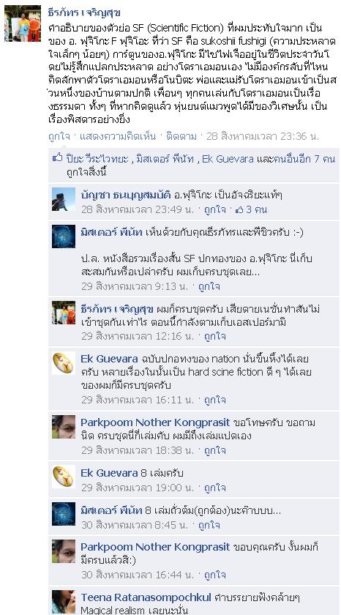Open Parkpoom Nother Kongprasit's first comment avatar
This screenshot has height=615, width=341.
(x=64, y=427)
